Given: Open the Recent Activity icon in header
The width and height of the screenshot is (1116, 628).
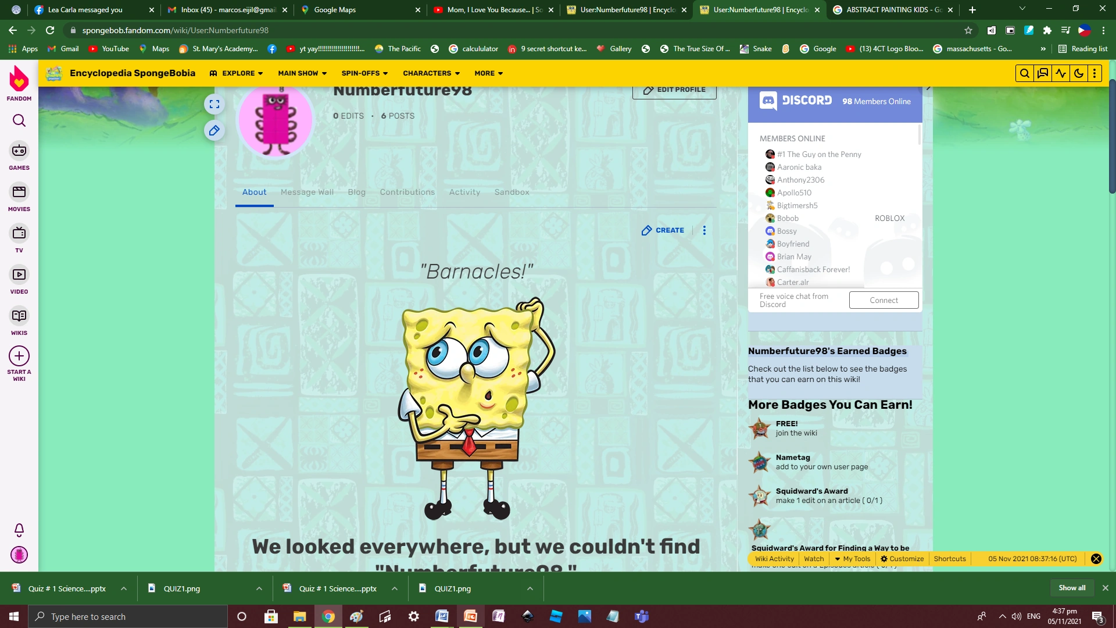Looking at the screenshot, I should click(x=1061, y=73).
